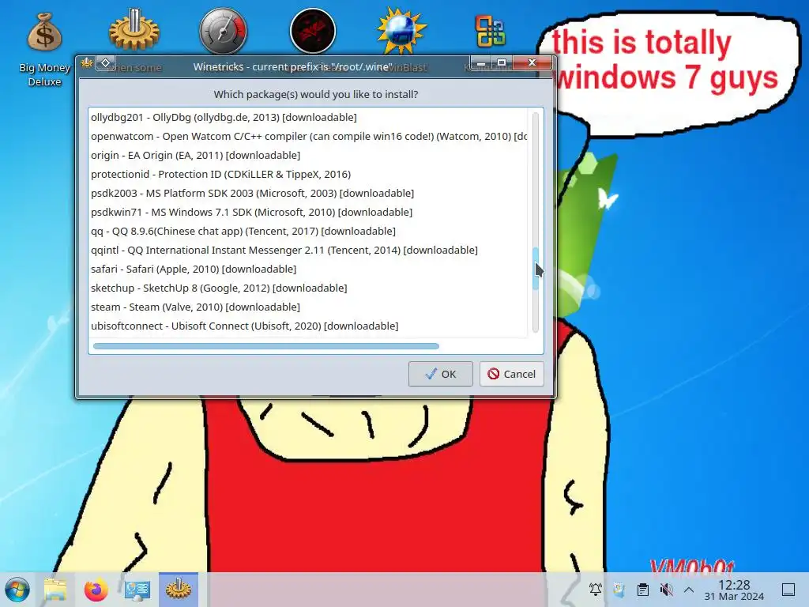Open the clock showing 12:28
This screenshot has height=607, width=809.
(x=734, y=590)
